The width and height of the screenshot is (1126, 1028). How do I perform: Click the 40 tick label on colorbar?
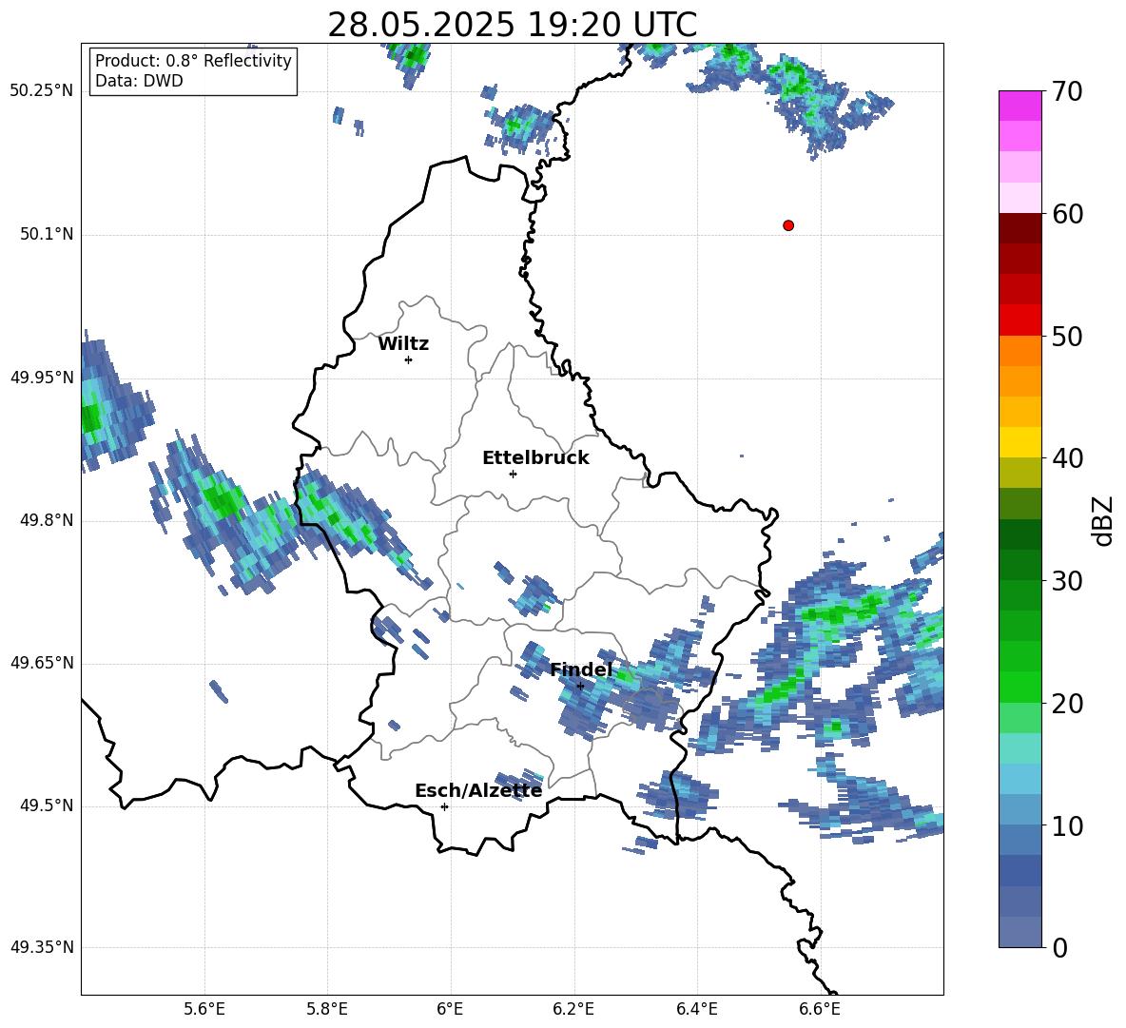click(1067, 458)
